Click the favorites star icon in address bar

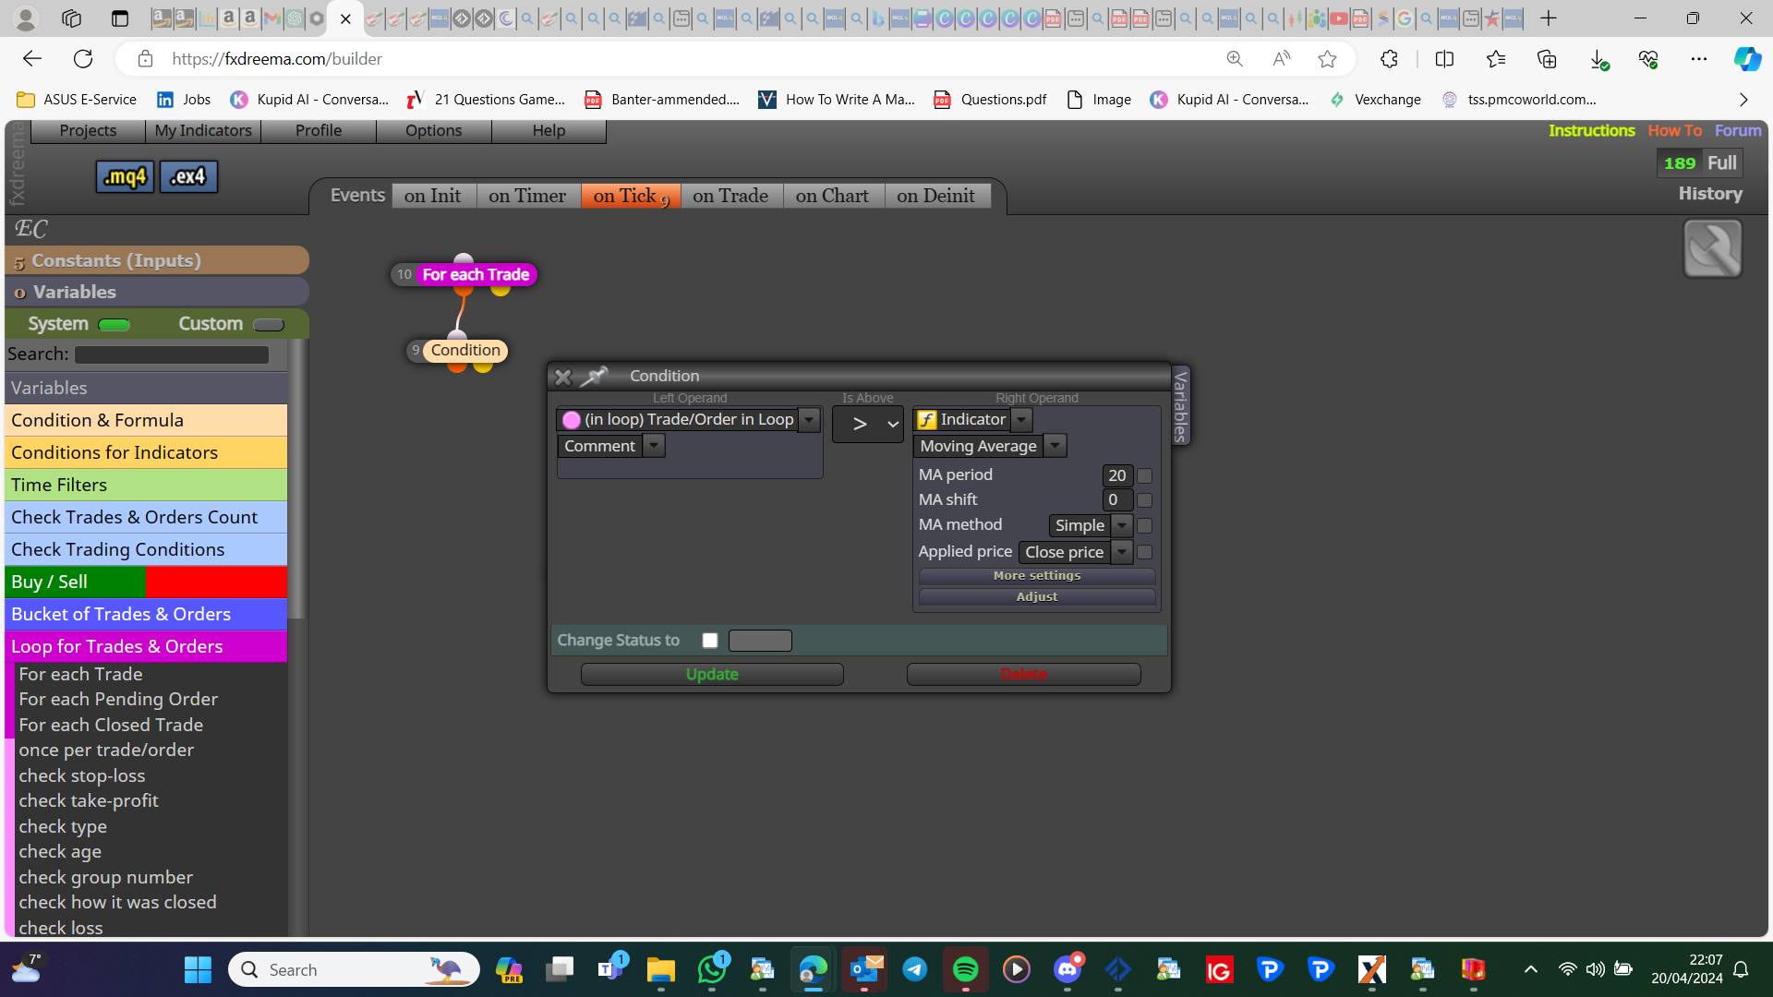click(x=1327, y=59)
